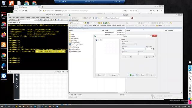Click EVE sidebar power icon
The image size is (192, 108).
click(17, 83)
